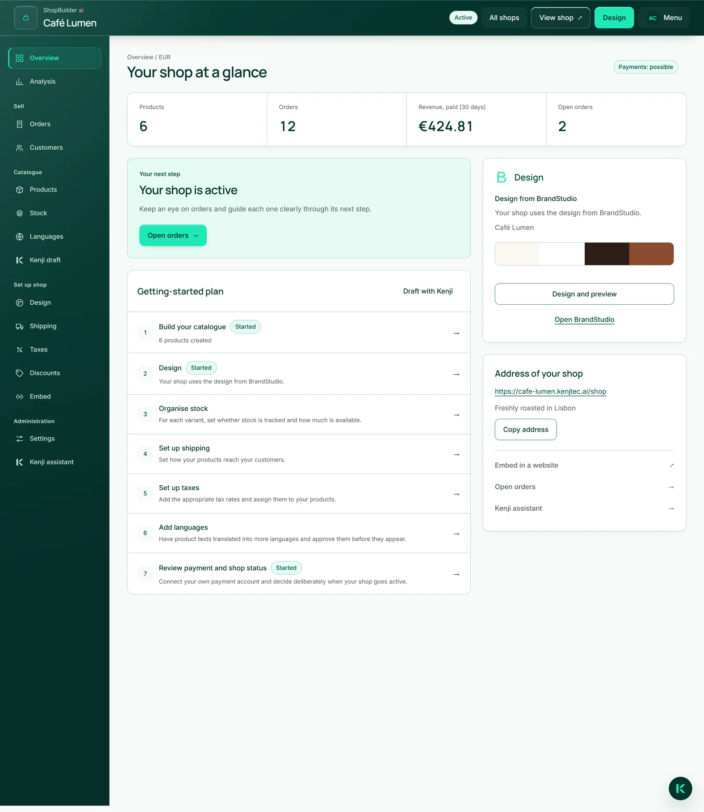Open the cafe-lumen.kenjtec.ai shop URL

pyautogui.click(x=550, y=391)
